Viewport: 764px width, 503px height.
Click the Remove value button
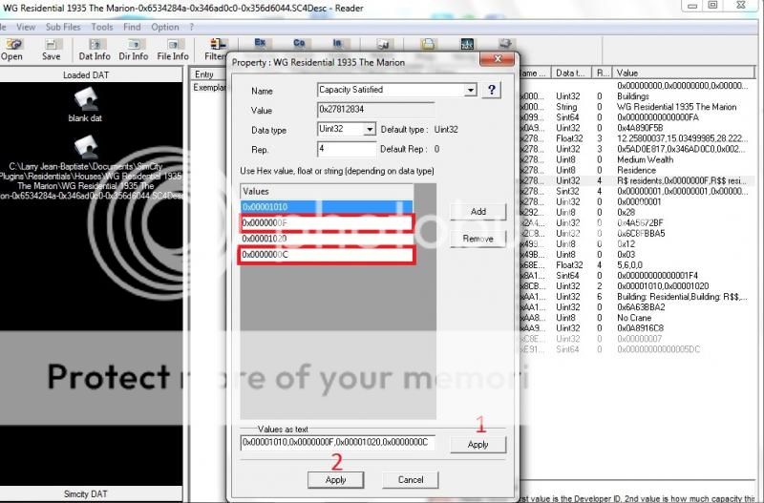[x=477, y=239]
